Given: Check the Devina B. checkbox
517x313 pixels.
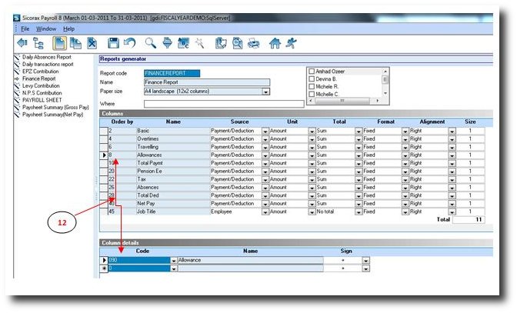Looking at the screenshot, I should 312,79.
